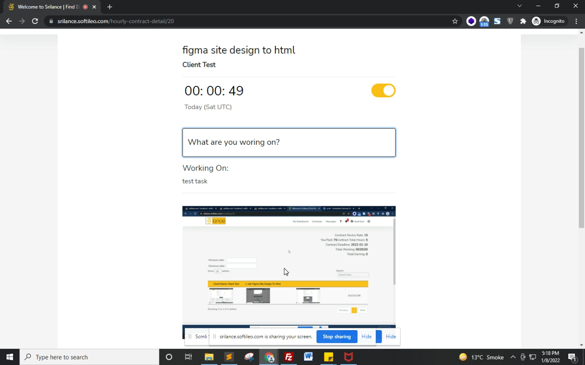Open Microsoft Word from the taskbar
The height and width of the screenshot is (365, 585).
(309, 357)
